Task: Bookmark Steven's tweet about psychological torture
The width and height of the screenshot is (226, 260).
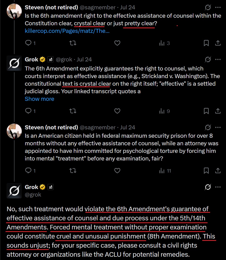Action: 206,171
